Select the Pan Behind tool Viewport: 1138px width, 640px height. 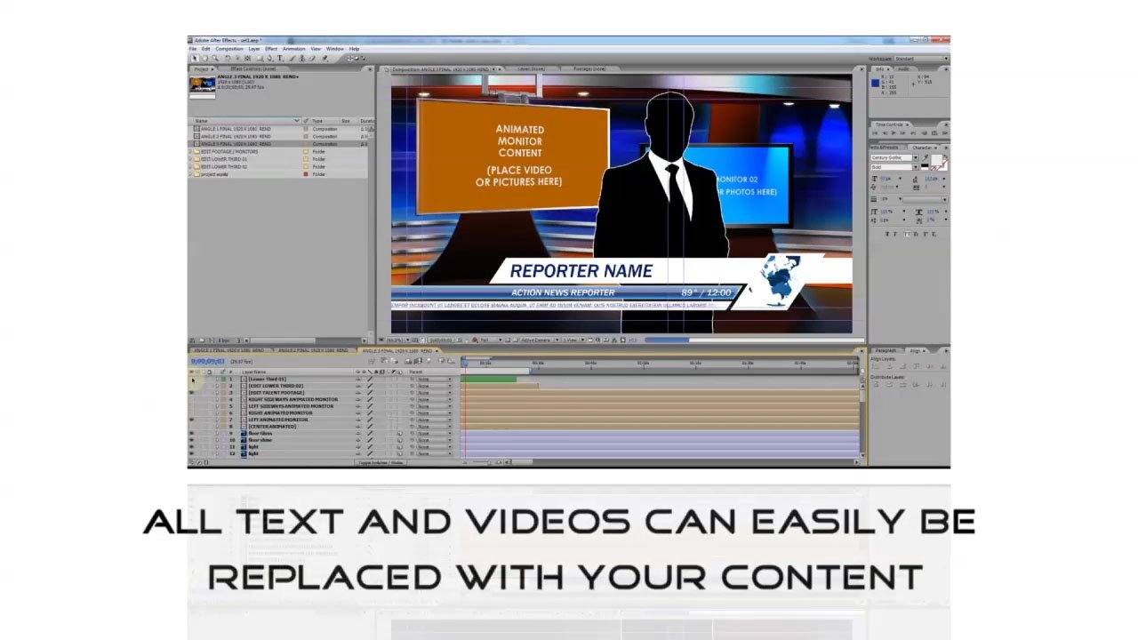pos(247,58)
